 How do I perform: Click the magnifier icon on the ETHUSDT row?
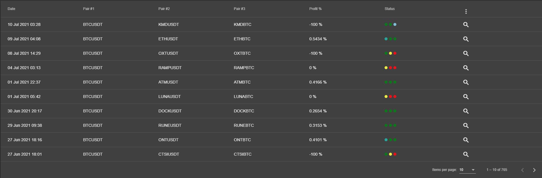[x=466, y=39]
